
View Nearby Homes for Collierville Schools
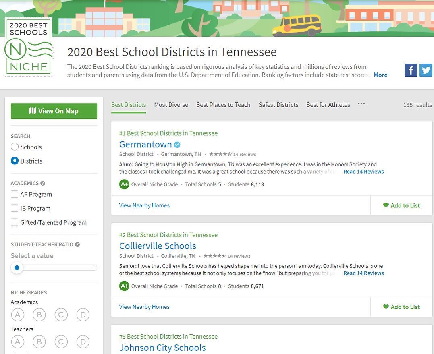tap(144, 307)
